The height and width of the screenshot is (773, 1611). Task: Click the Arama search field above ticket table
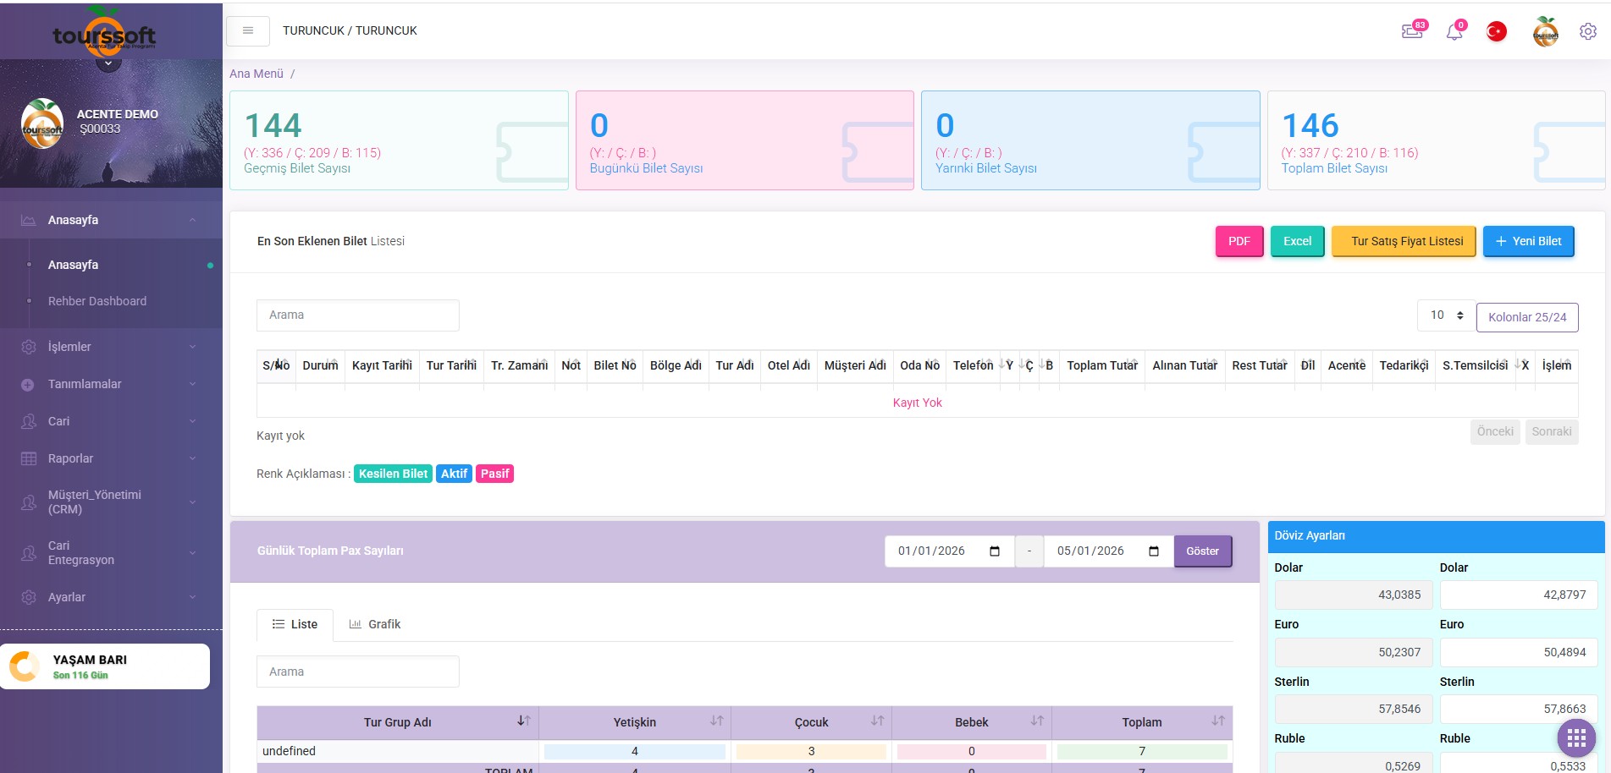click(x=357, y=315)
